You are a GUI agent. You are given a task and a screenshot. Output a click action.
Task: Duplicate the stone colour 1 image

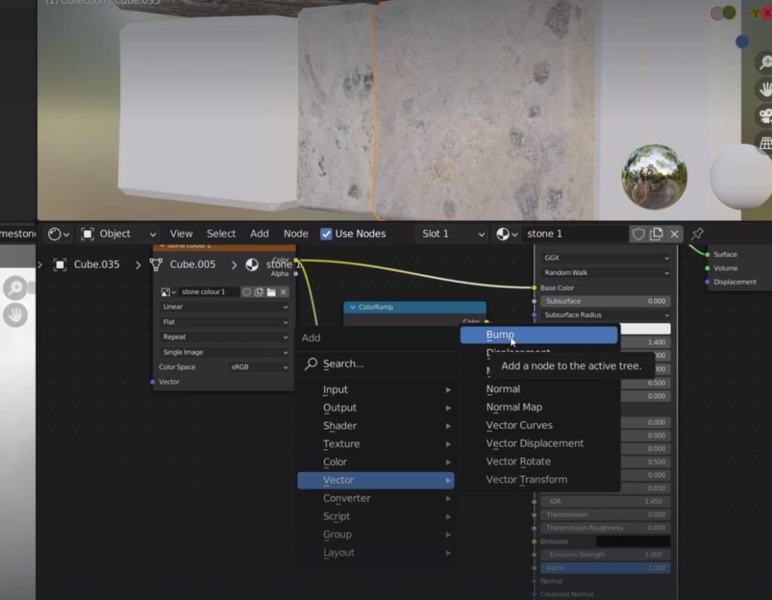coord(259,292)
